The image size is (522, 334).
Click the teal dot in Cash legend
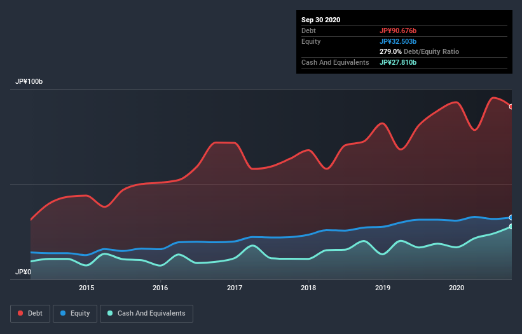[x=110, y=313]
